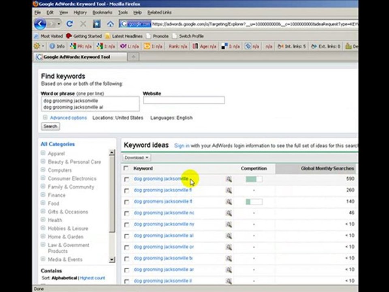Screen dimensions: 389x292
Task: Open the History menu
Action: [80, 13]
